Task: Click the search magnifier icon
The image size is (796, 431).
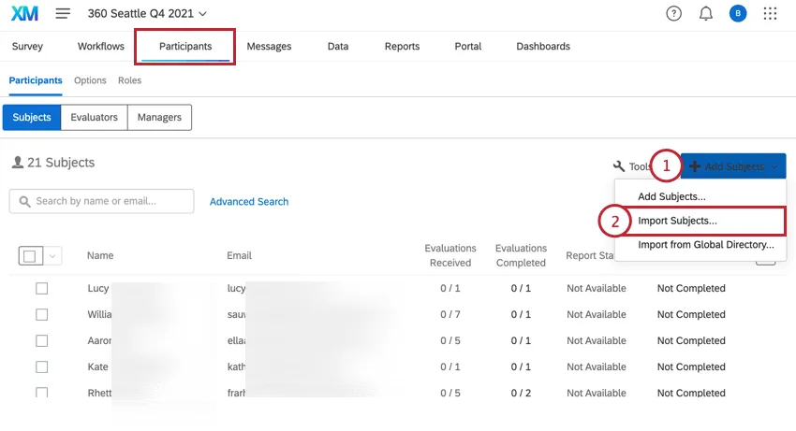Action: [23, 201]
